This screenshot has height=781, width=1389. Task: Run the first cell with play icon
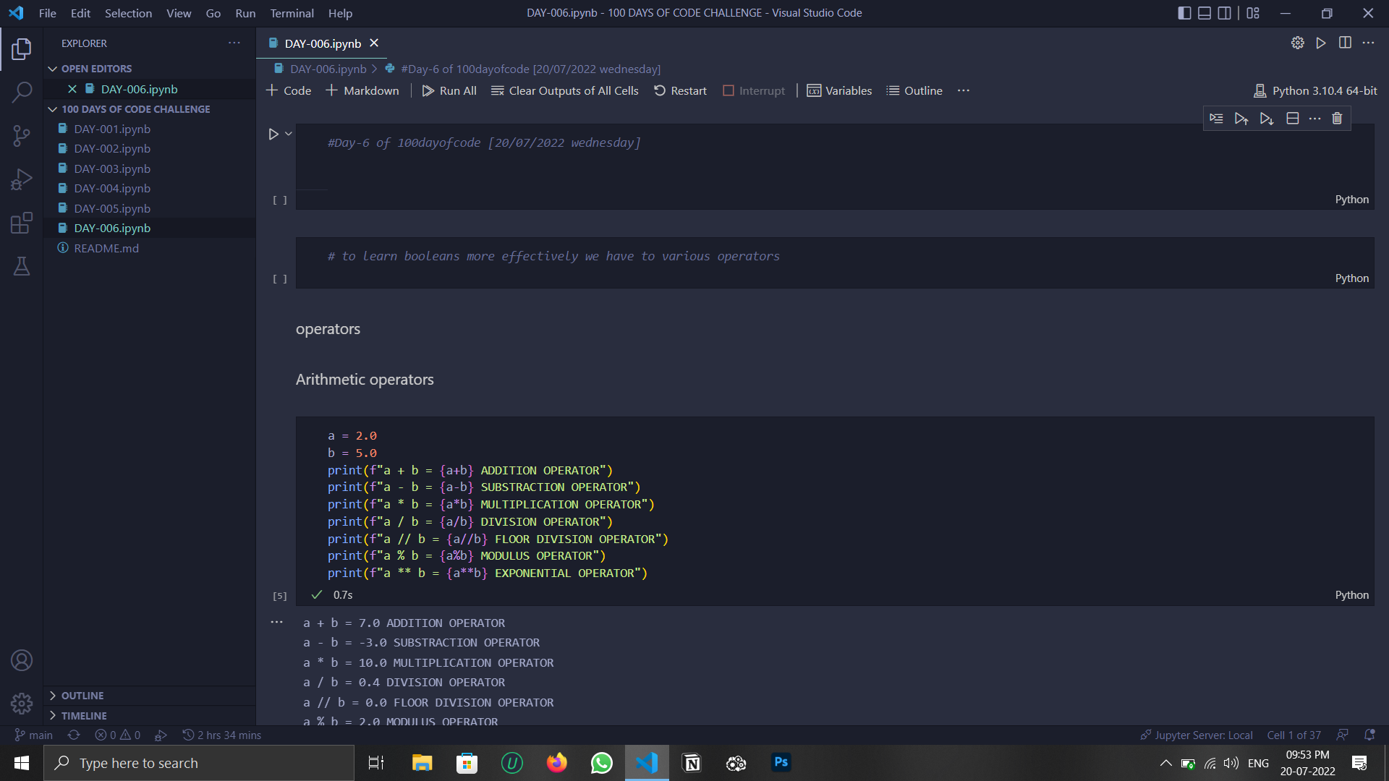pos(273,134)
